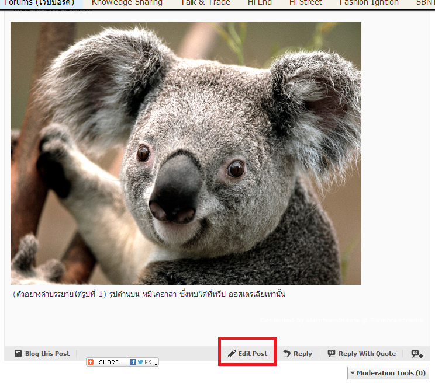The width and height of the screenshot is (435, 387).
Task: Open the Fashion Ignition tab
Action: coord(369,3)
